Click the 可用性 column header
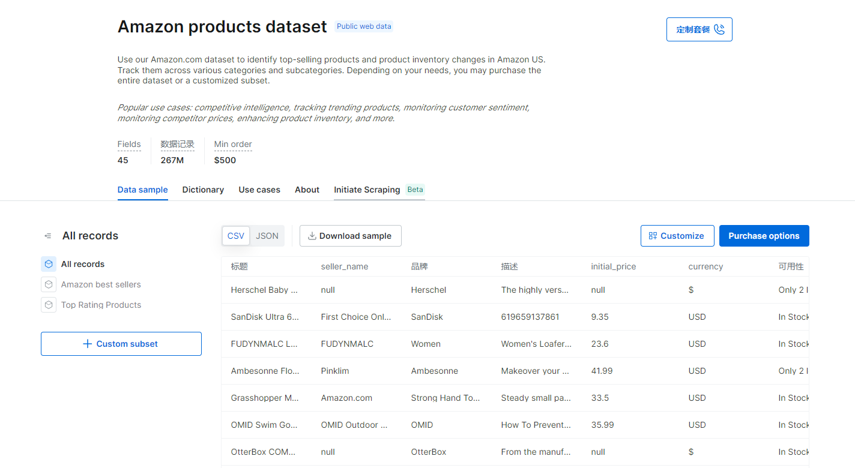 coord(791,266)
